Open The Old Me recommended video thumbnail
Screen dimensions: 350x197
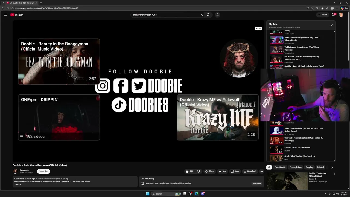click(287, 181)
